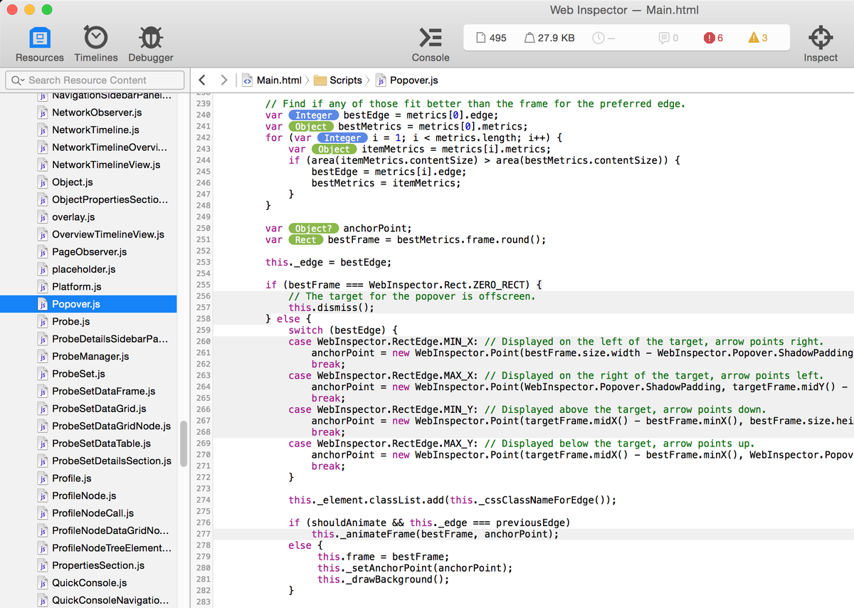Set breakpoint on line number 257

pyautogui.click(x=203, y=308)
